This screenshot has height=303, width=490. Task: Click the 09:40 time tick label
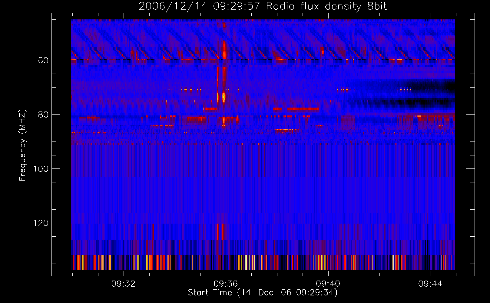pyautogui.click(x=328, y=284)
